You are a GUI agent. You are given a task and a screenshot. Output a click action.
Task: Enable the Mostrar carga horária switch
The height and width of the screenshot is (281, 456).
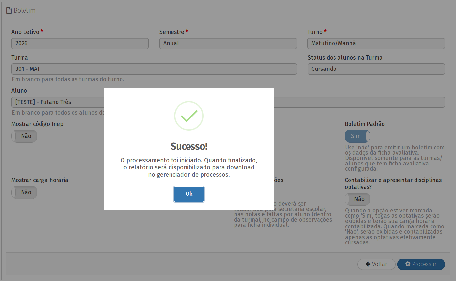pyautogui.click(x=24, y=192)
